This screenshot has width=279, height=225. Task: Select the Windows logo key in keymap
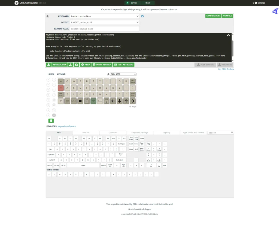click(80, 101)
